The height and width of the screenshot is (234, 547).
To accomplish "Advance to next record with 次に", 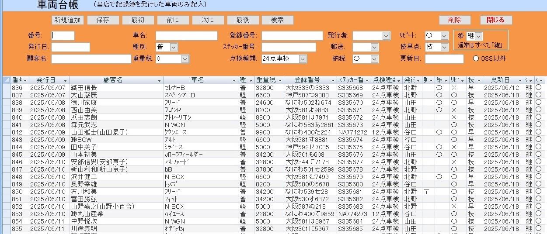I will (x=208, y=20).
